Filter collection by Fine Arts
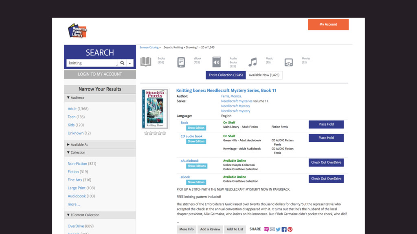 coord(75,180)
